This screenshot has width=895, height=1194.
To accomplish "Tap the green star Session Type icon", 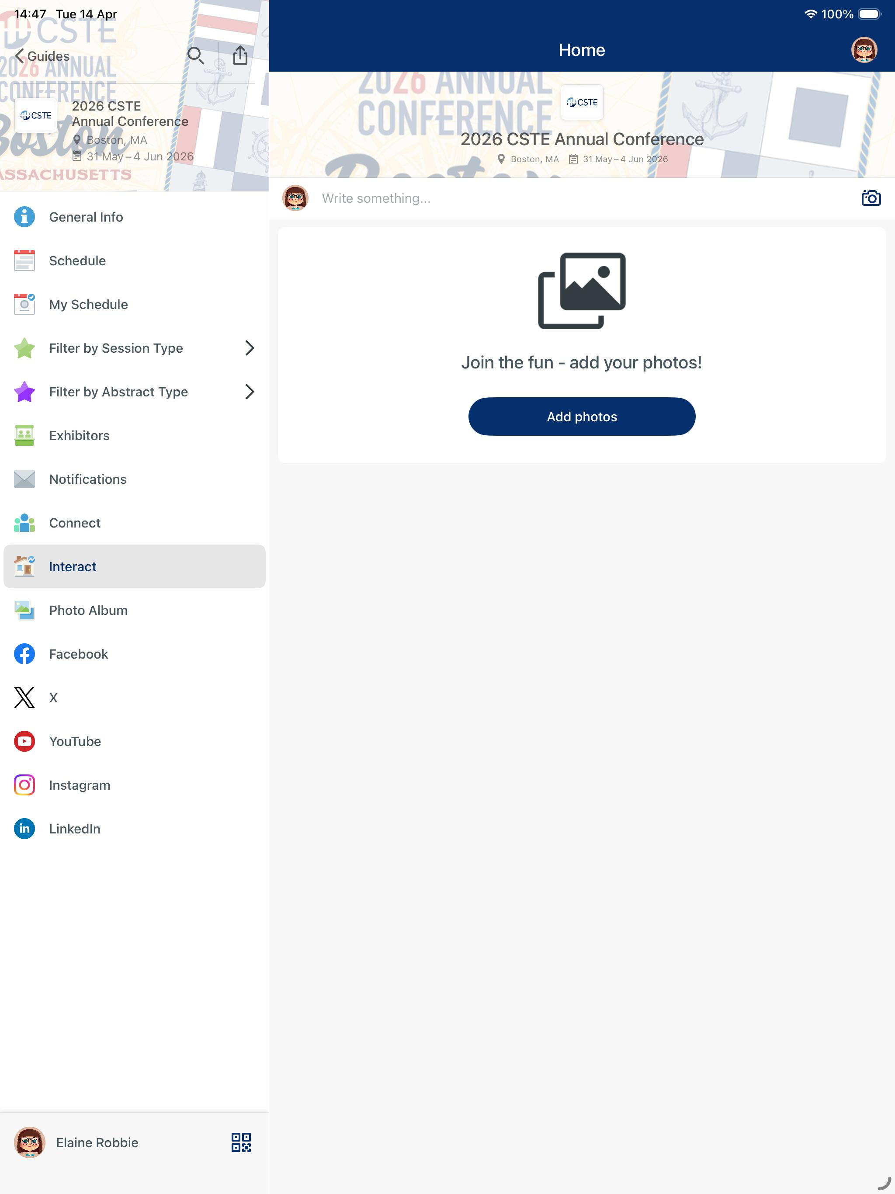I will coord(24,348).
